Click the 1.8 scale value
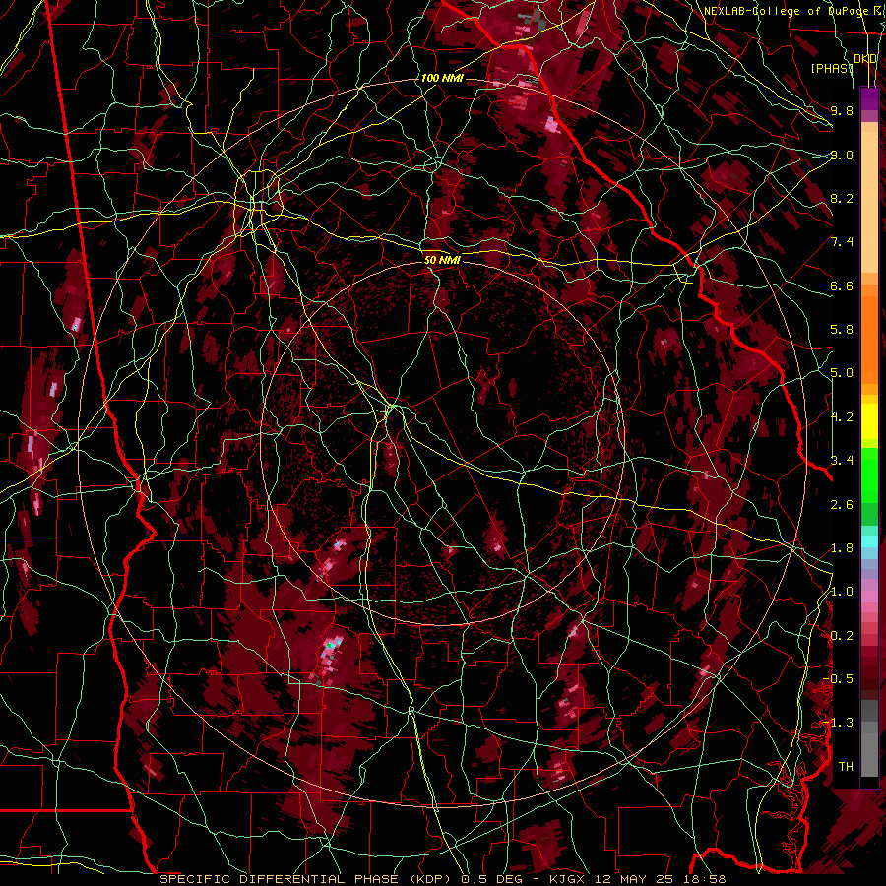The image size is (886, 886). pos(842,548)
